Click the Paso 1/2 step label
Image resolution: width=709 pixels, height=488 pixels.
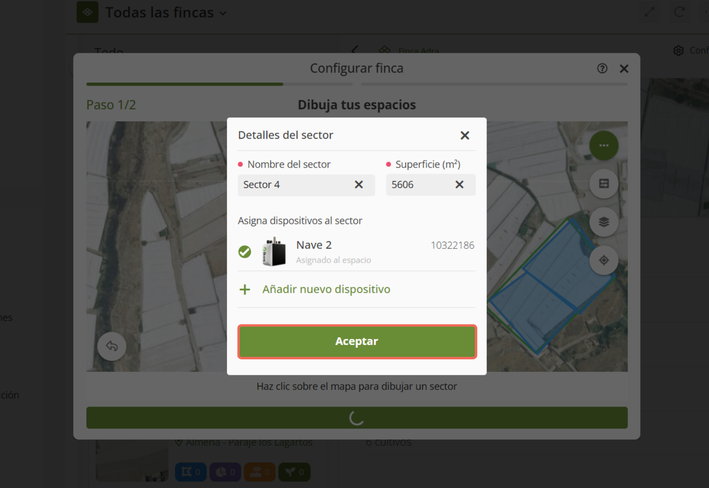coord(111,105)
